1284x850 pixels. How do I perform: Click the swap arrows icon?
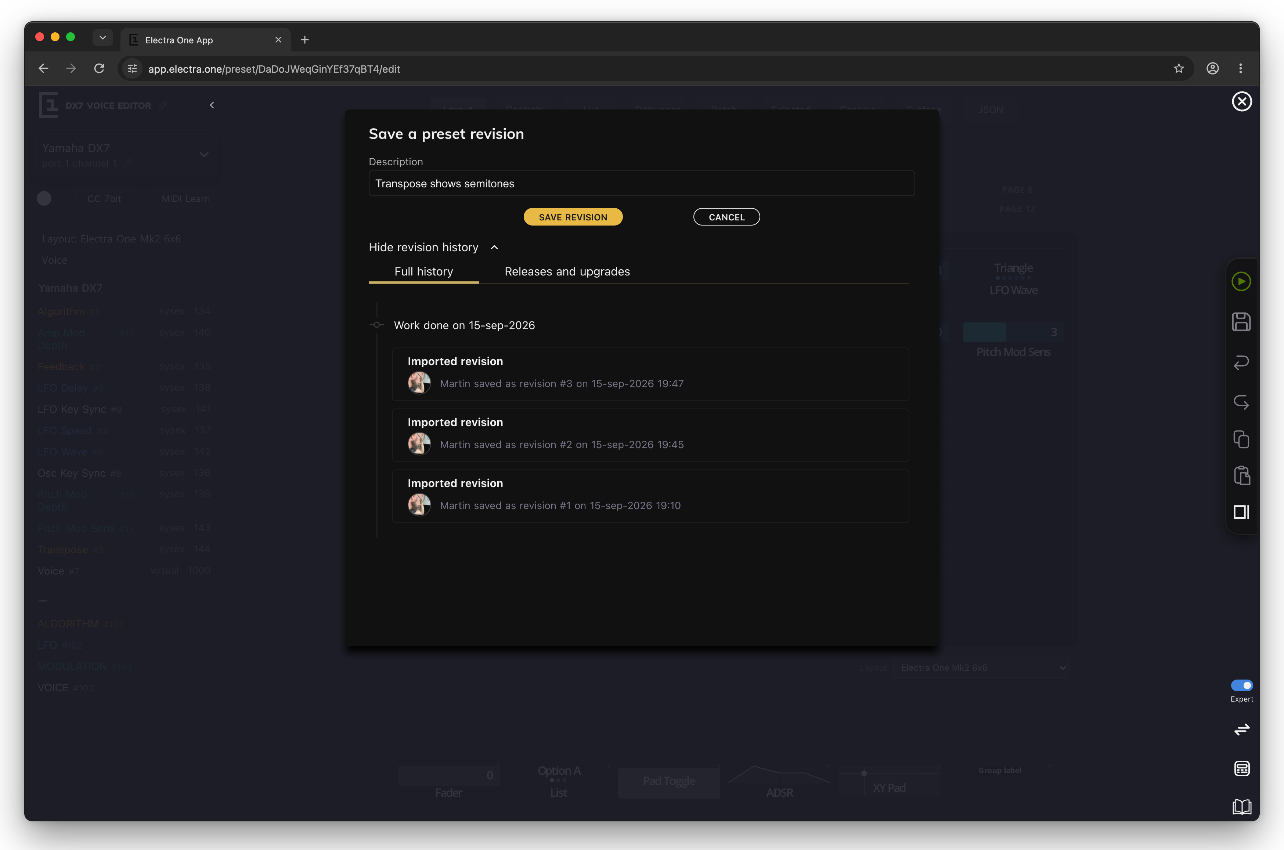tap(1242, 730)
